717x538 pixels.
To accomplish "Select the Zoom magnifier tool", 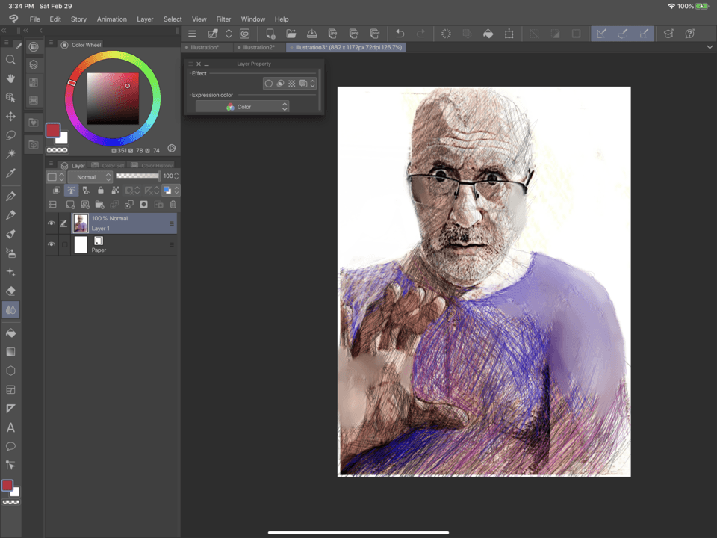I will [x=10, y=60].
